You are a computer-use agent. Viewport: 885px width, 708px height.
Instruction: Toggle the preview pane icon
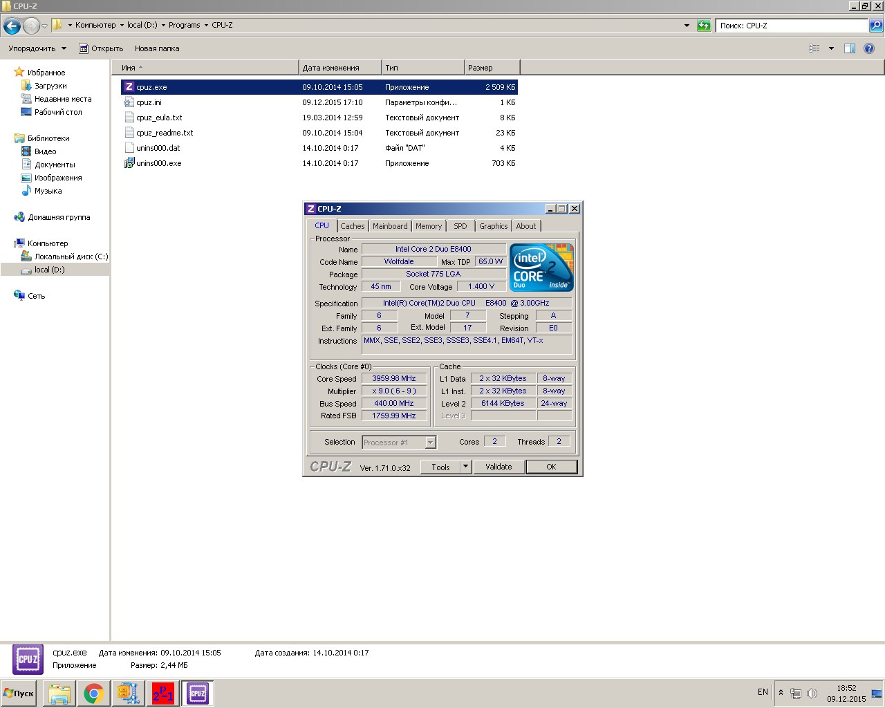(850, 48)
